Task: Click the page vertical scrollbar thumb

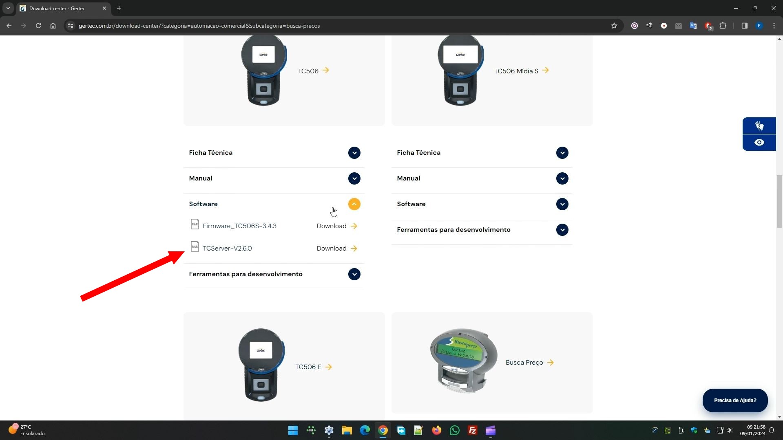Action: pyautogui.click(x=779, y=201)
